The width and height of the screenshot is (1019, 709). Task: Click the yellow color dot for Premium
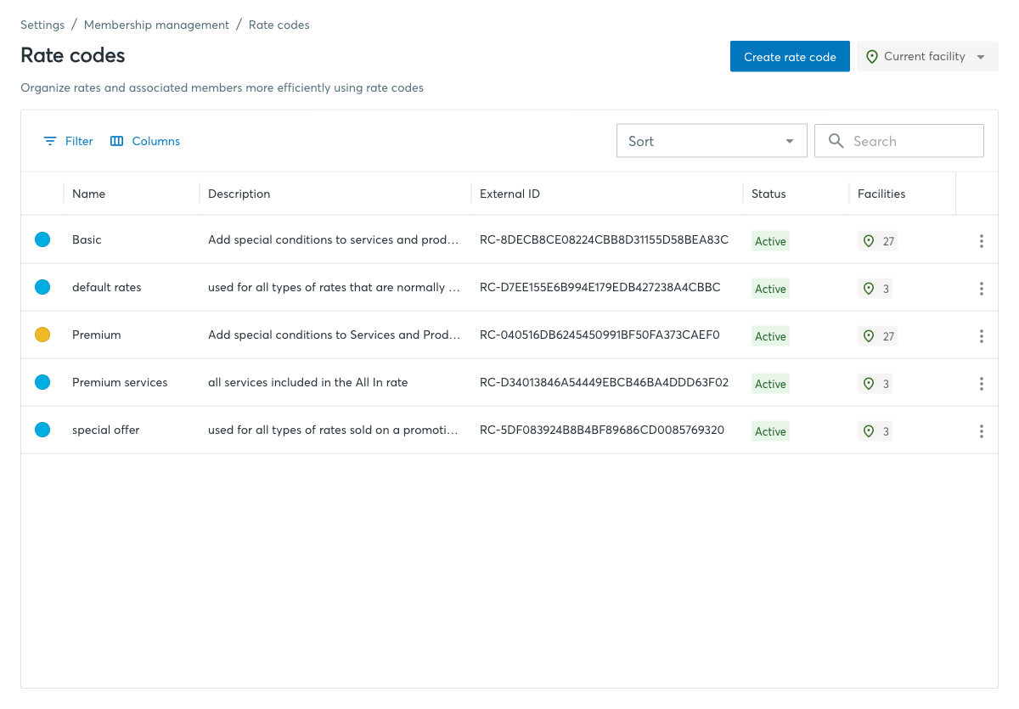coord(42,335)
